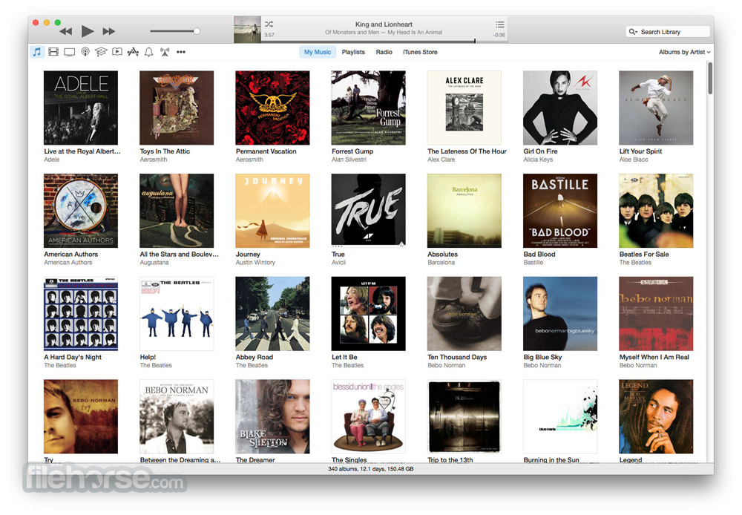Screen dimensions: 742x515
Task: Adjust the volume slider knob
Action: 197,31
